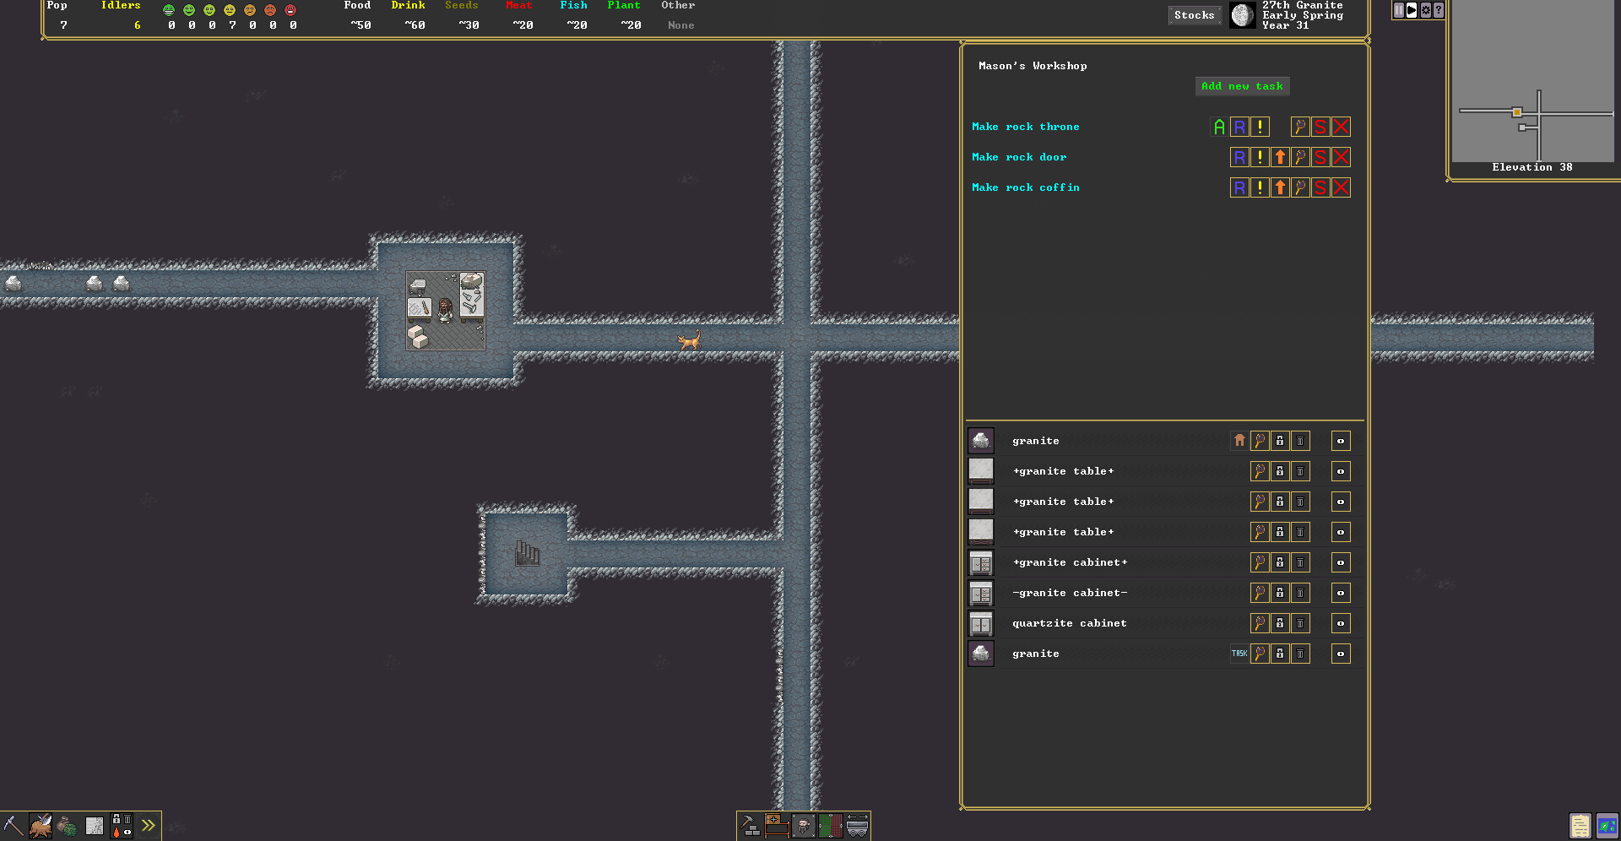Screen dimensions: 1621x841
Task: Click the Idlers count
Action: (x=137, y=25)
